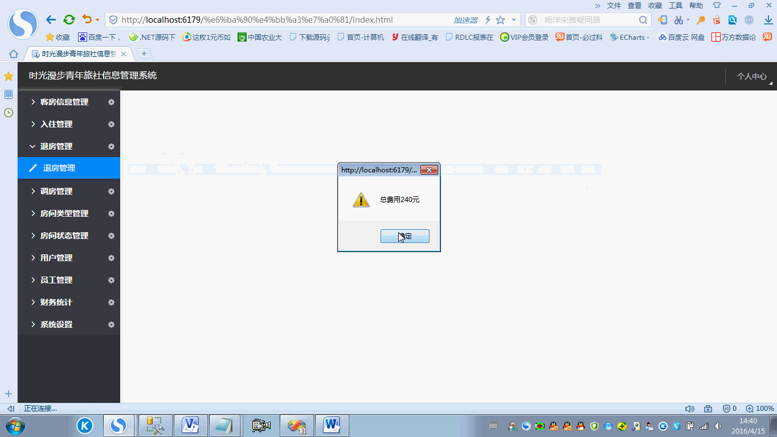
Task: Click the 加速器 accelerator label
Action: click(x=465, y=20)
